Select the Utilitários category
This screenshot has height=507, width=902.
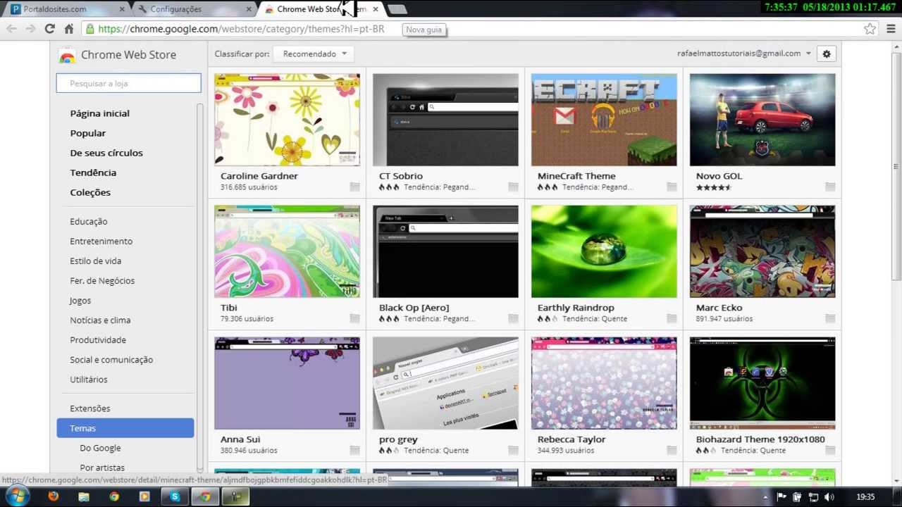coord(89,379)
